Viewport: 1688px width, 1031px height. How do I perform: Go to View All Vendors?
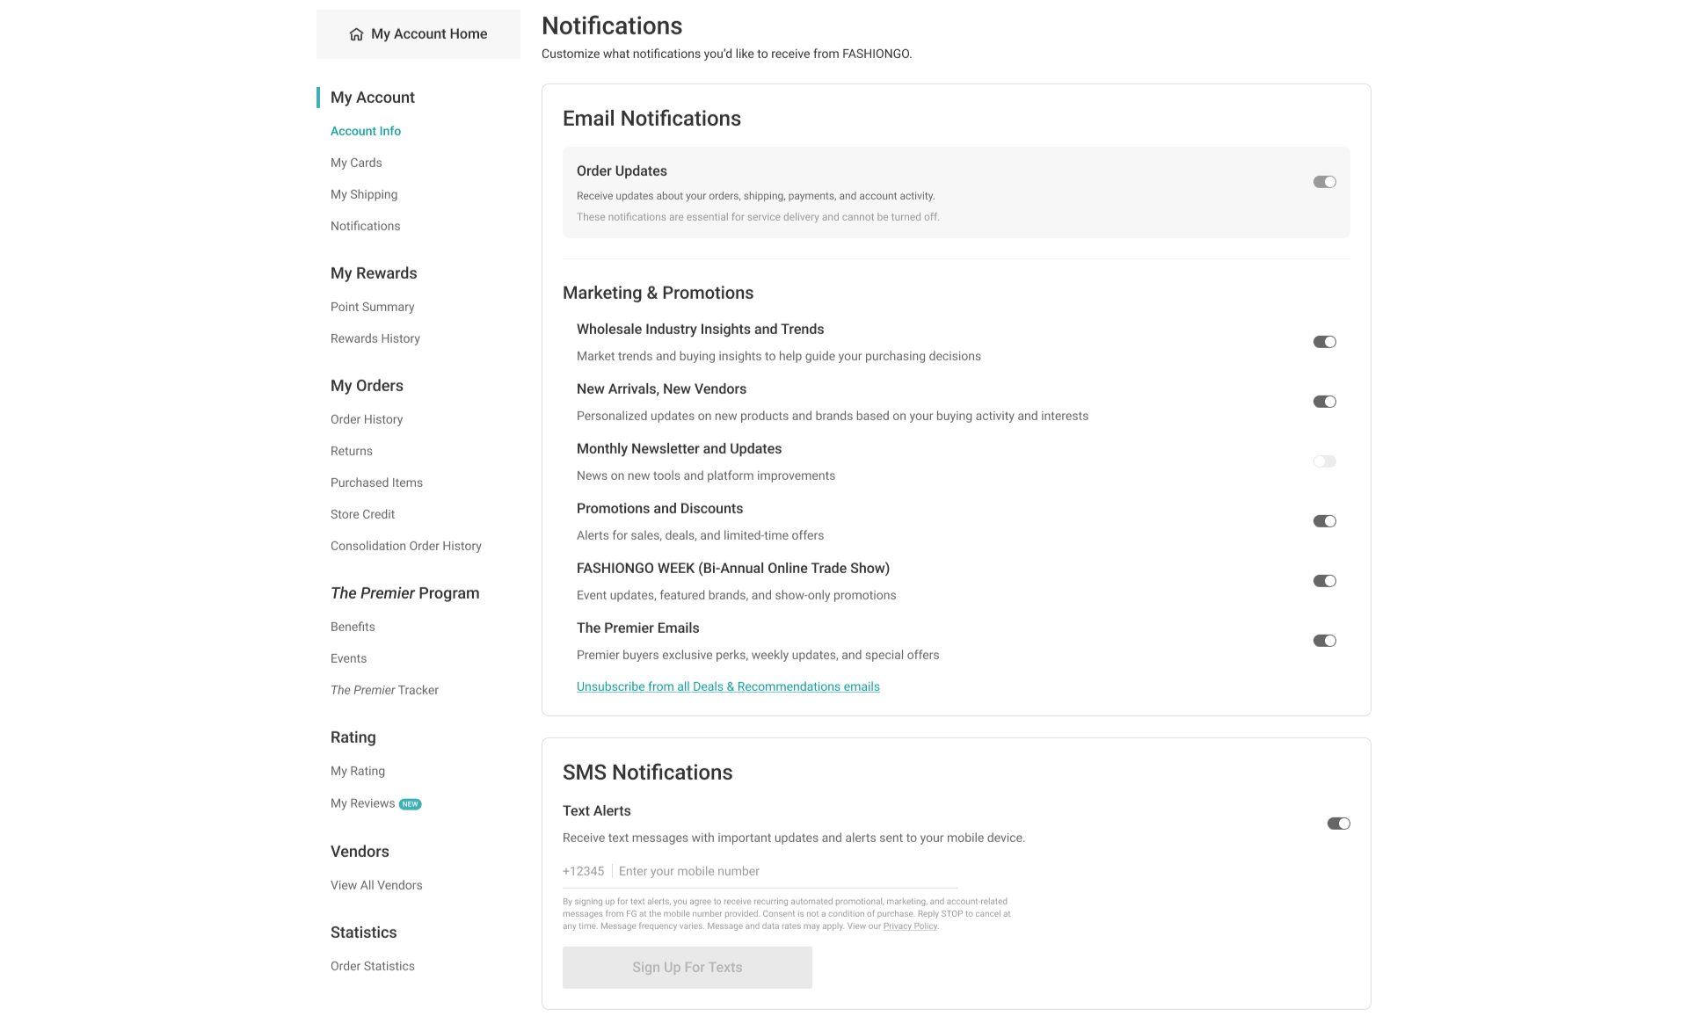376,885
